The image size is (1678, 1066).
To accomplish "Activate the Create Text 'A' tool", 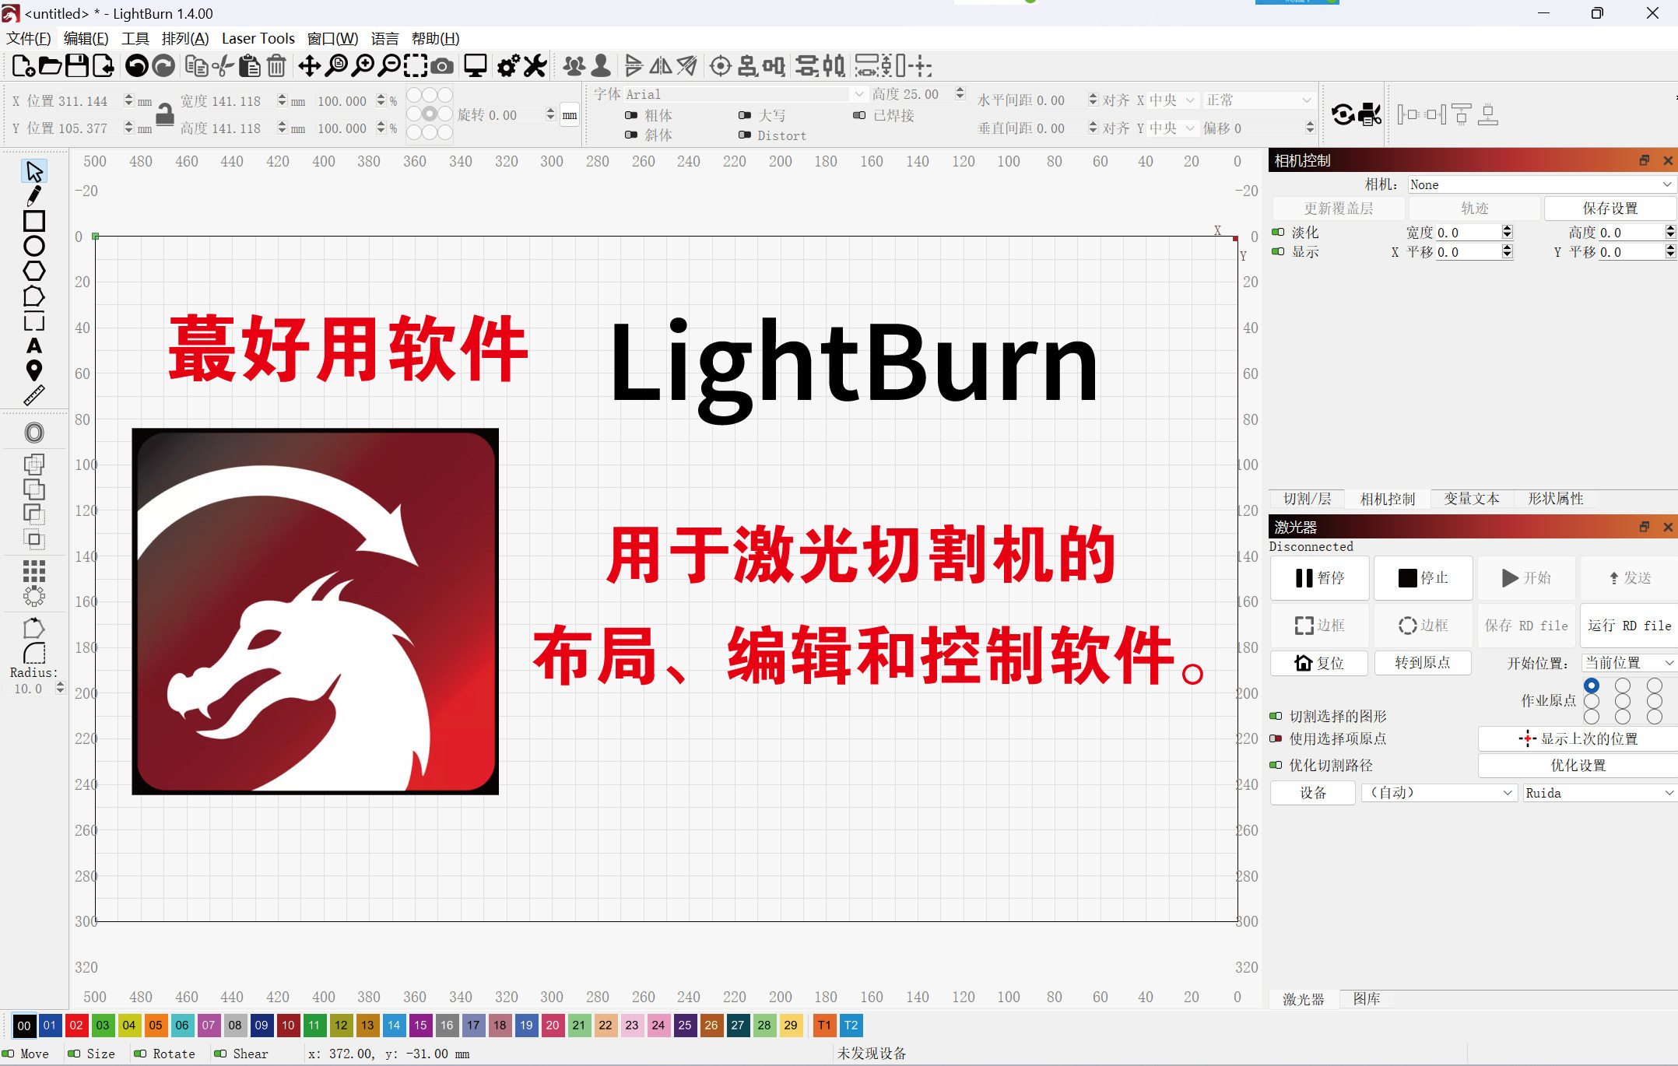I will [34, 345].
